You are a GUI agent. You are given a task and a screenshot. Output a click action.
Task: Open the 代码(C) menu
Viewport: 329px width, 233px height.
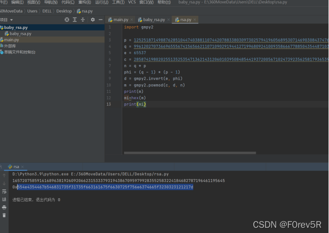pos(68,2)
